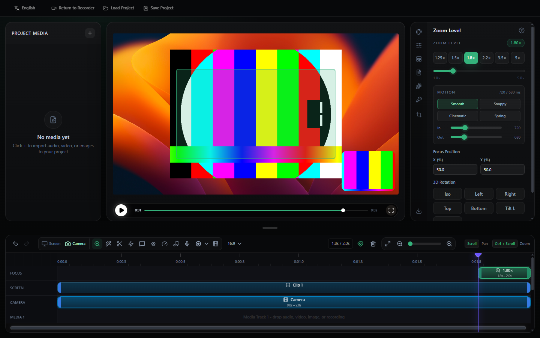Toggle fullscreen preview
The height and width of the screenshot is (338, 540).
click(391, 210)
